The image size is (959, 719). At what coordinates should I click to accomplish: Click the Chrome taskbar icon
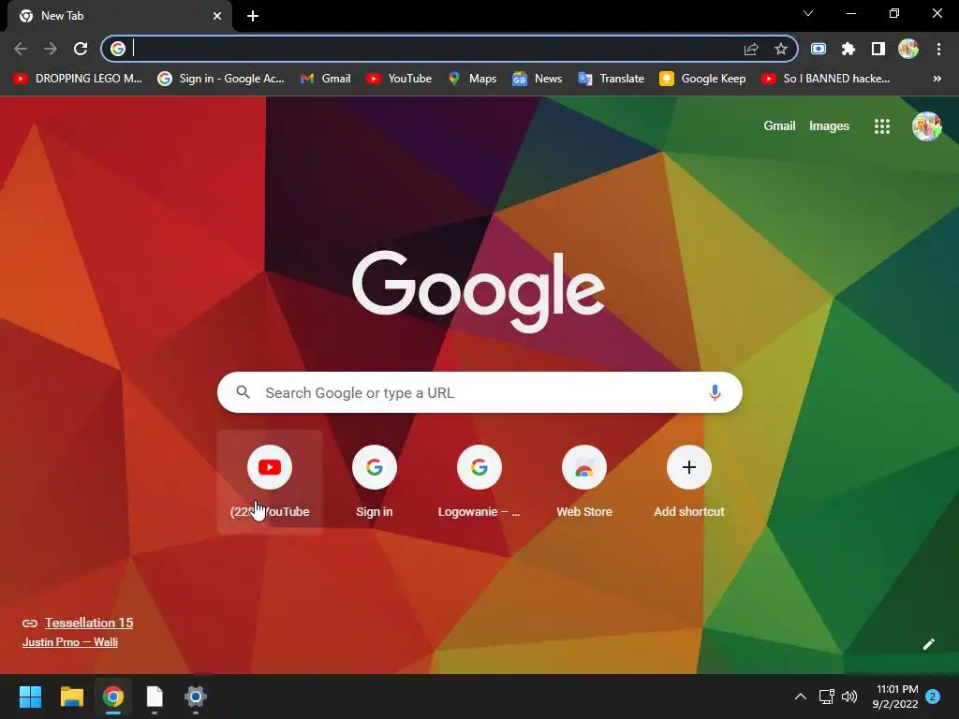pyautogui.click(x=112, y=697)
